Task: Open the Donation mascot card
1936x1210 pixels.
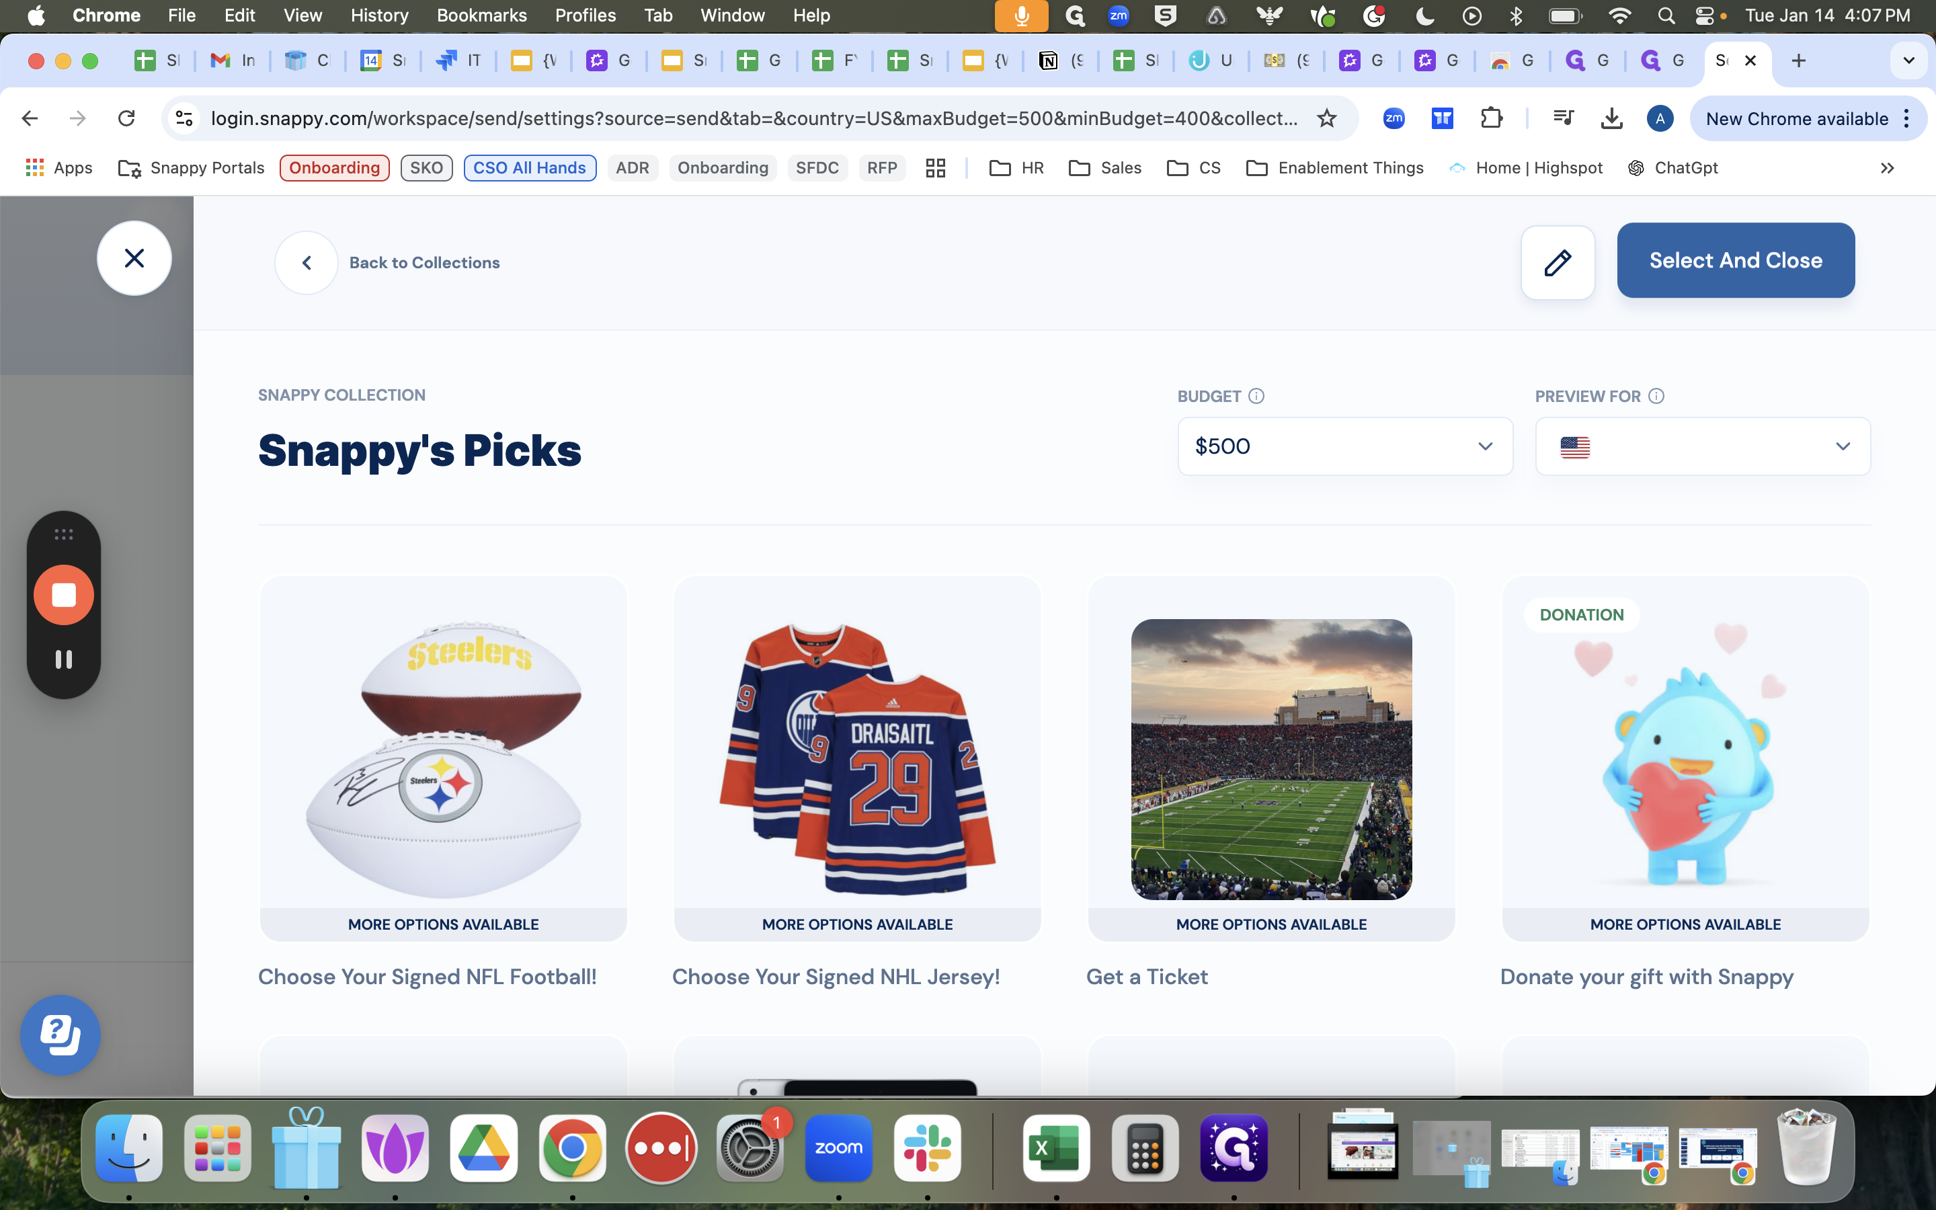Action: (x=1685, y=758)
